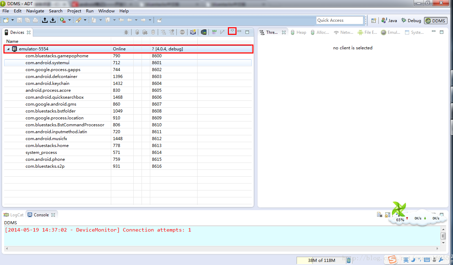Open the next annotation dropdown arrow
This screenshot has width=453, height=265.
point(100,20)
